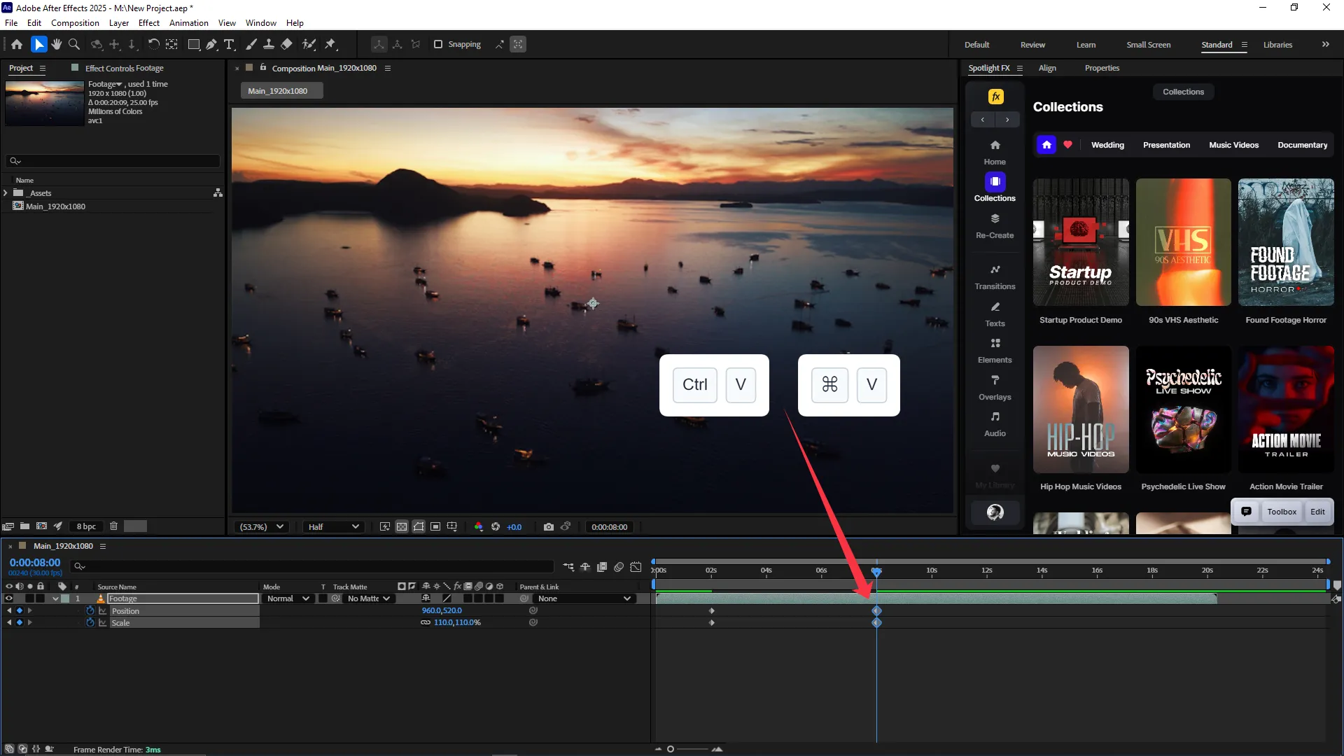Open the Overlays section in sidebar
The image size is (1344, 756).
[995, 387]
